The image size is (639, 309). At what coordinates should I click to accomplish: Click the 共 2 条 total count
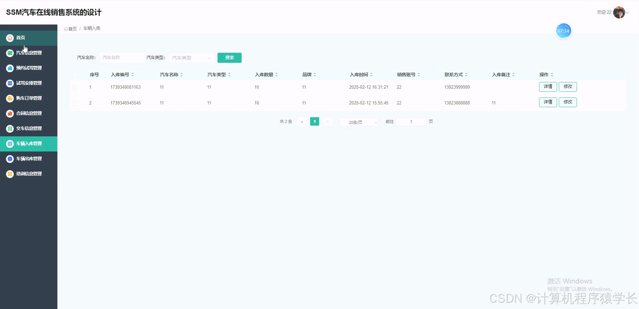(x=286, y=122)
